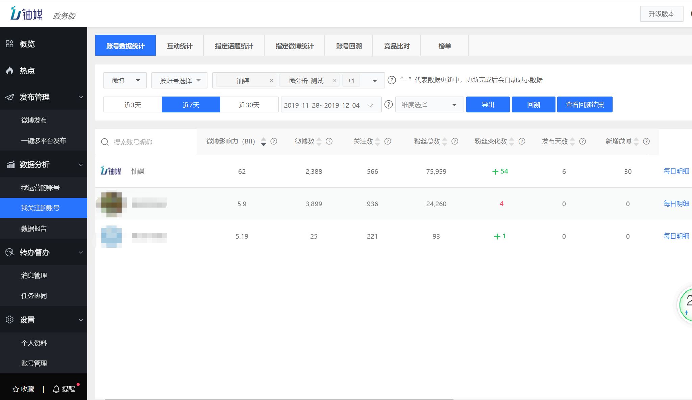Expand the 微博 platform dropdown
The height and width of the screenshot is (400, 692).
pos(125,80)
